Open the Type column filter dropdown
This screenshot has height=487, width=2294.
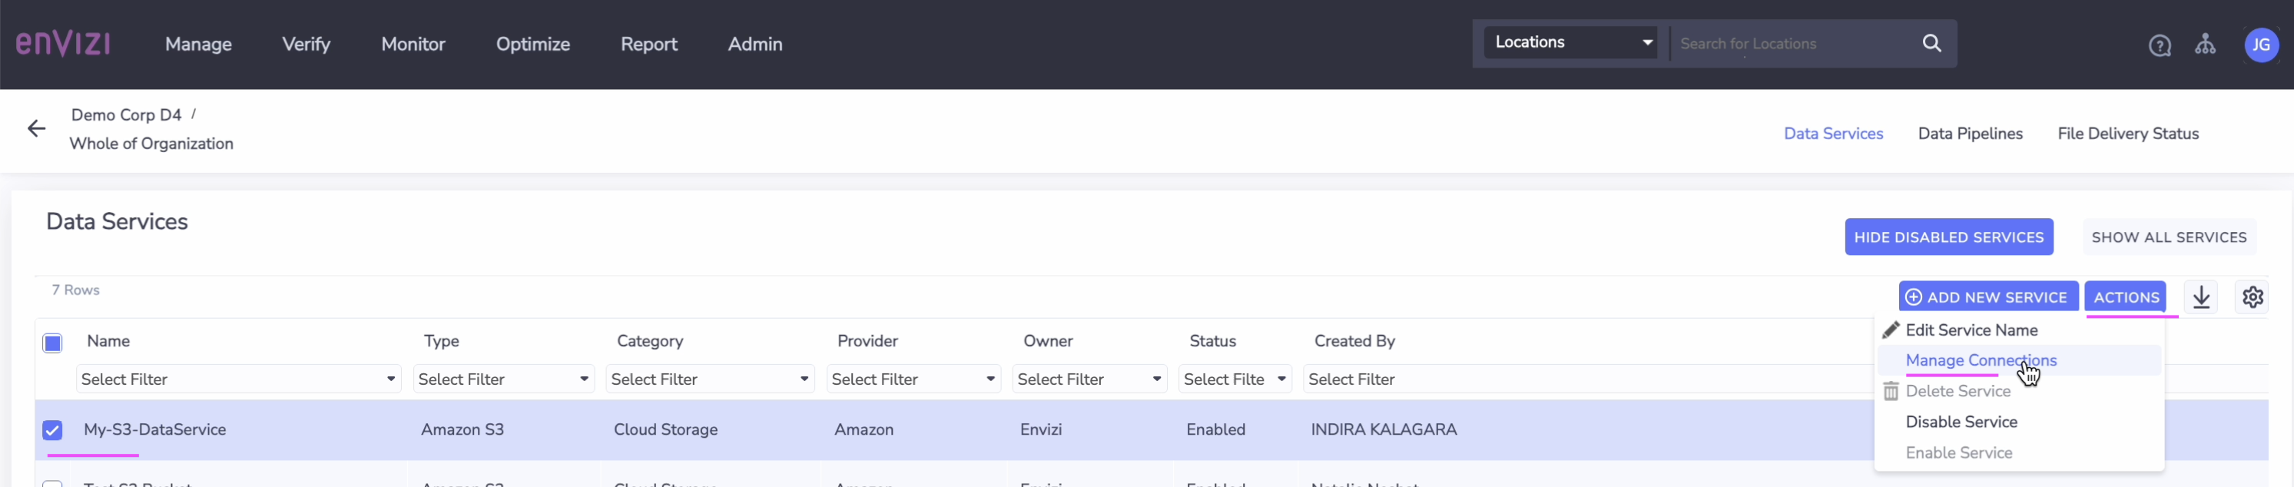click(x=503, y=379)
